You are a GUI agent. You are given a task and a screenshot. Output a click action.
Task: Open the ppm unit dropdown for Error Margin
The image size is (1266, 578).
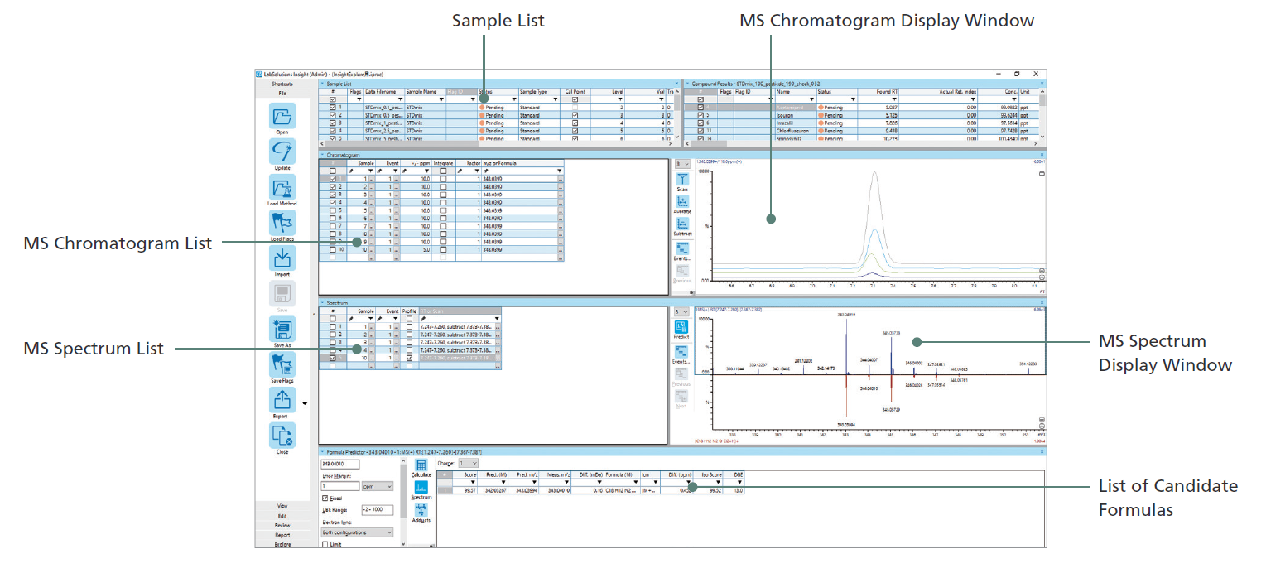[x=378, y=487]
